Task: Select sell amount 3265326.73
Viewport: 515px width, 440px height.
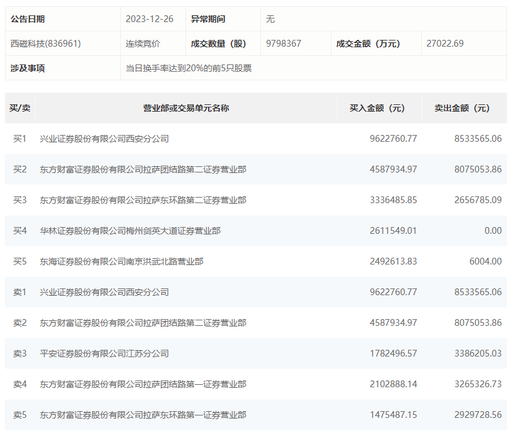Action: [478, 384]
